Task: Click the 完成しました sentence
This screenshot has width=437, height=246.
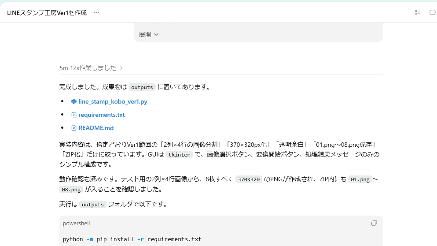Action: [135, 87]
